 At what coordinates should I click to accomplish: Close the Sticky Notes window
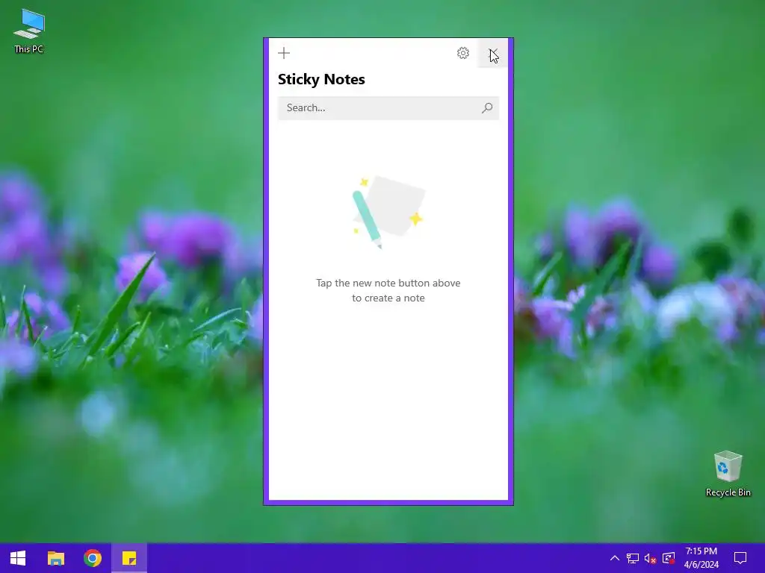[x=493, y=53]
